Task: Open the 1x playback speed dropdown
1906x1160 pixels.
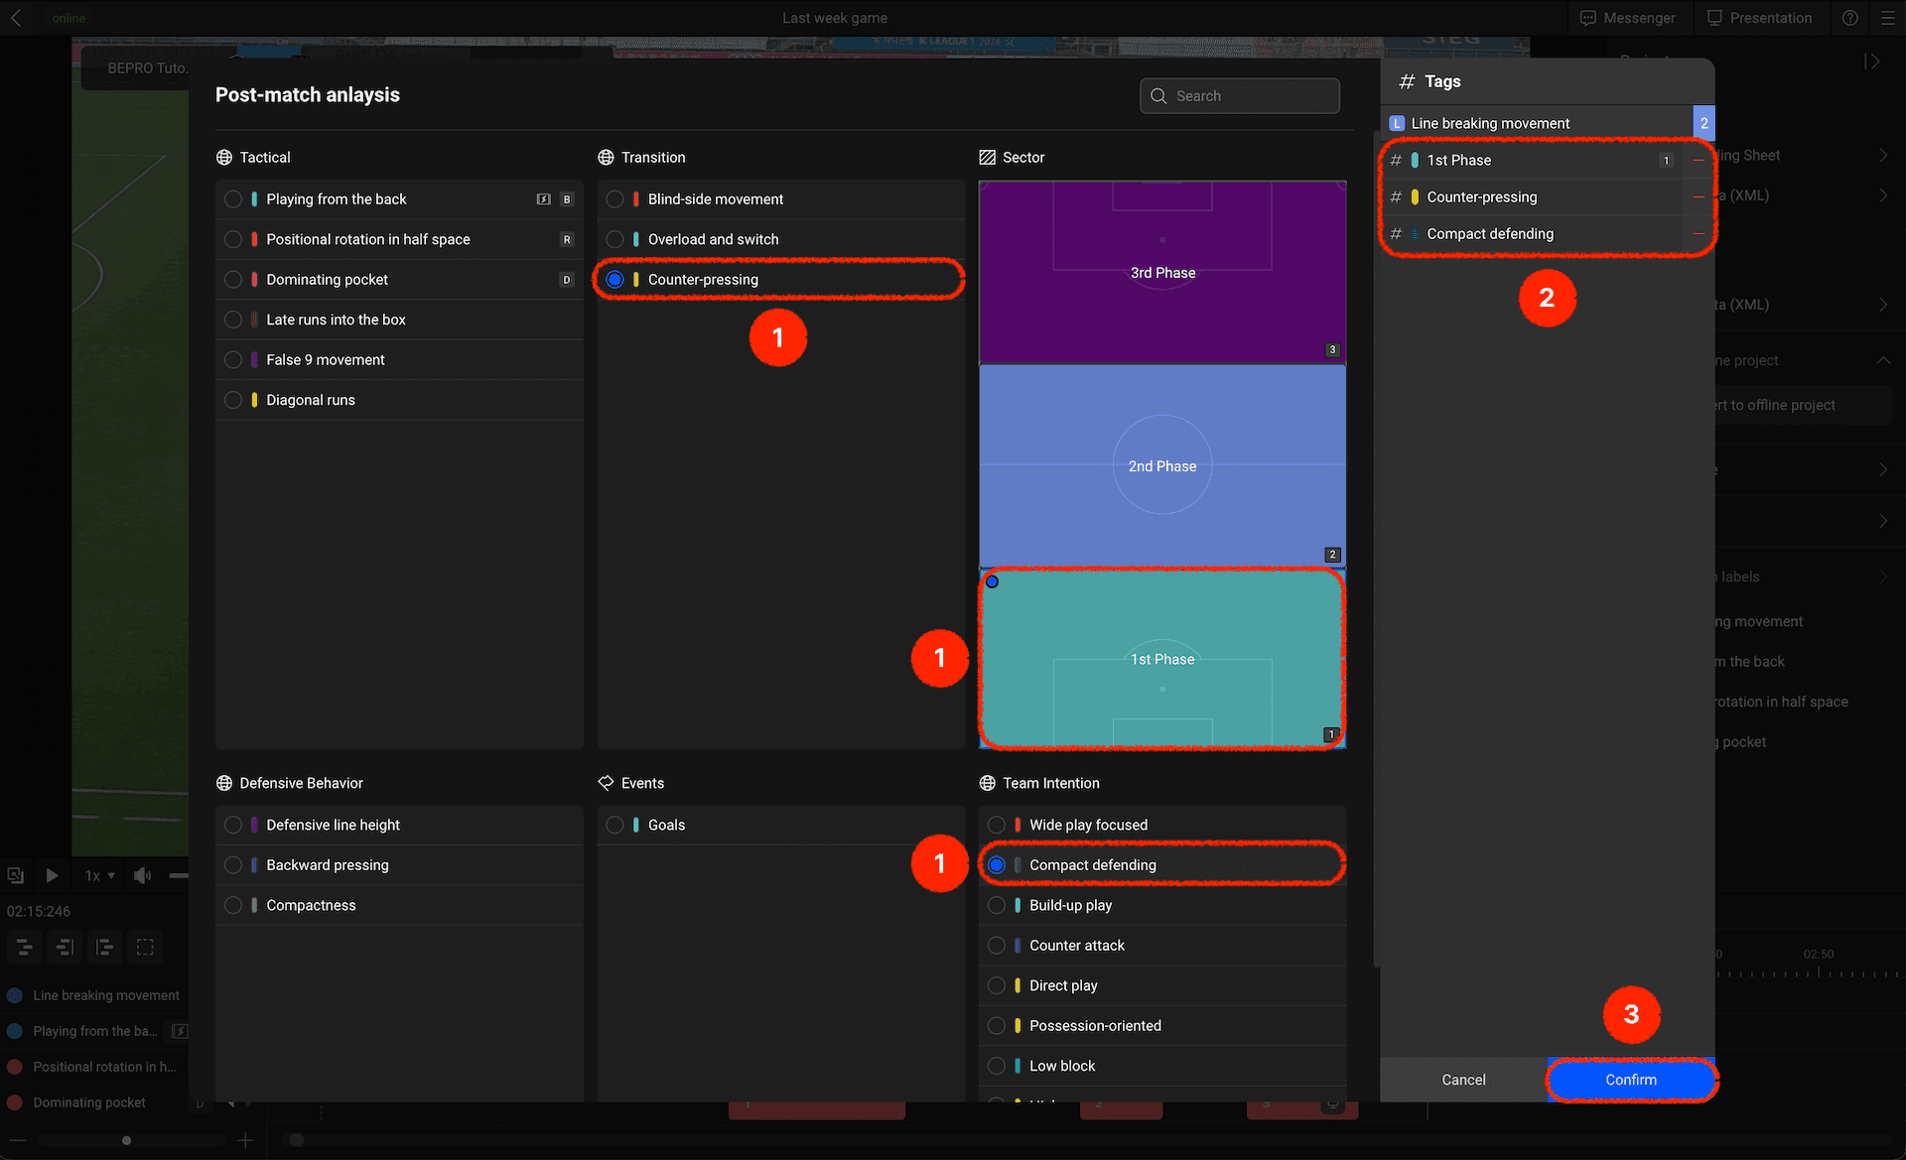Action: [x=99, y=875]
